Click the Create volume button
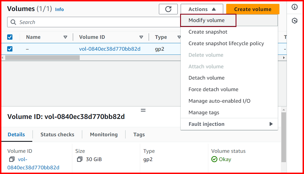Image resolution: width=304 pixels, height=174 pixels. [x=252, y=9]
